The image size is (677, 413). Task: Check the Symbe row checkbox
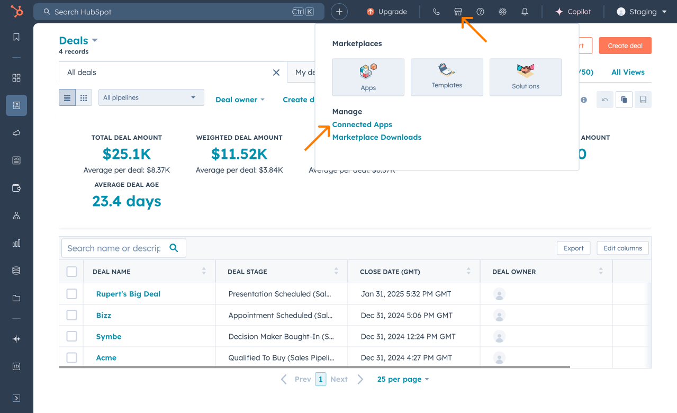tap(72, 336)
